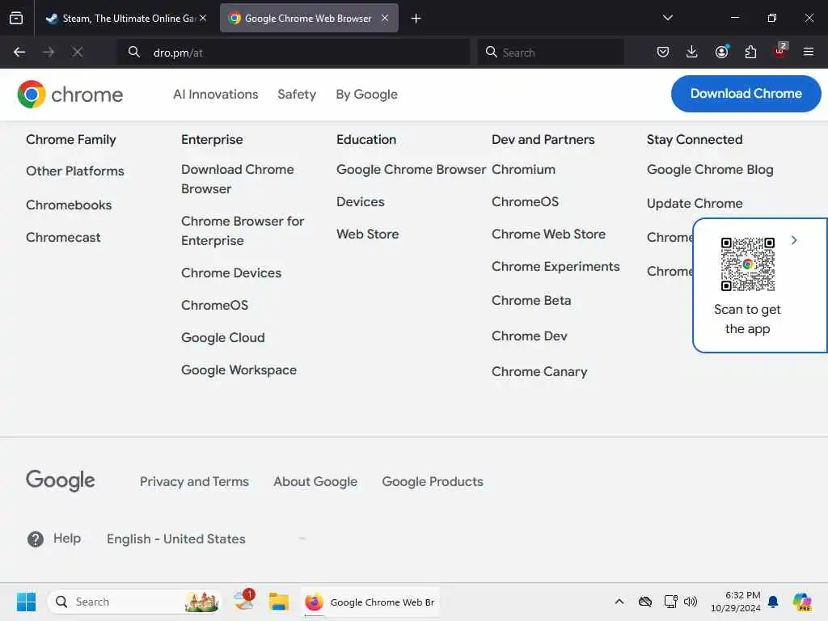
Task: Switch to the Steam tab
Action: [x=125, y=19]
